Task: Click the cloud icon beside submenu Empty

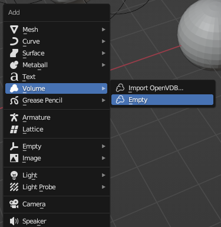Action: pos(120,100)
